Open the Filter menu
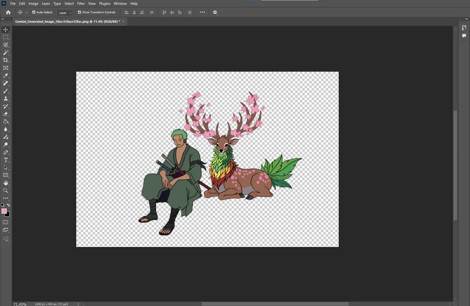This screenshot has height=306, width=470. (x=81, y=3)
